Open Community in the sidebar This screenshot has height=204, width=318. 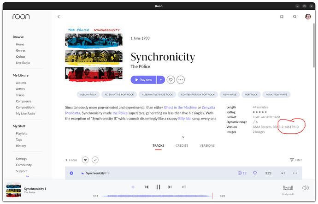click(24, 165)
